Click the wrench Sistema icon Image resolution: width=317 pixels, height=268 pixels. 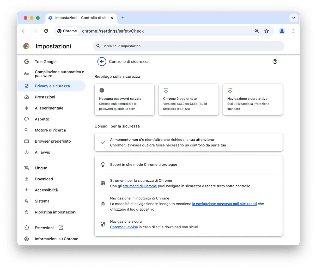pyautogui.click(x=27, y=201)
